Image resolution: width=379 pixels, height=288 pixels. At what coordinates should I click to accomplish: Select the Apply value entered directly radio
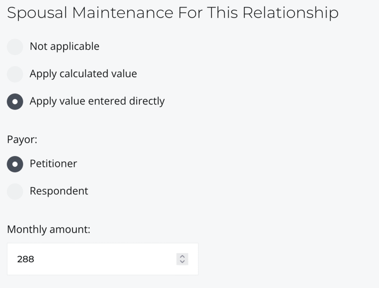click(15, 102)
